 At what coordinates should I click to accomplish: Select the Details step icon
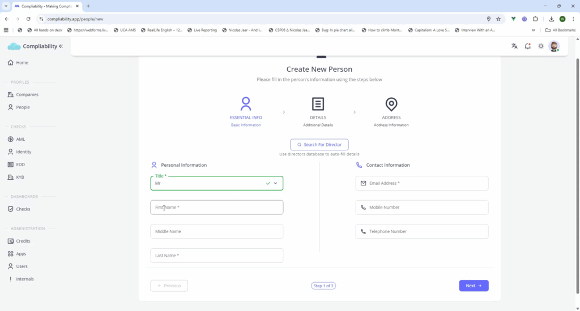(x=318, y=104)
